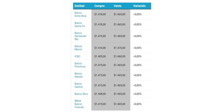Click the Entidad column header

[79, 6]
